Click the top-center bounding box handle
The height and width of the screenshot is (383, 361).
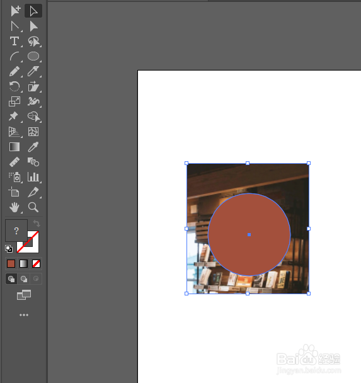[x=248, y=163]
